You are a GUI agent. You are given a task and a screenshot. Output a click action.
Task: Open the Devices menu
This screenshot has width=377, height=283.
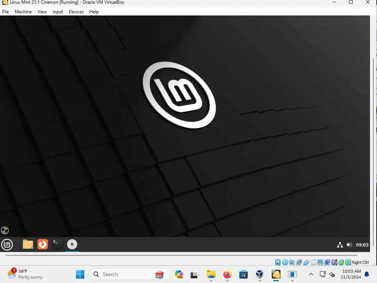pyautogui.click(x=76, y=12)
